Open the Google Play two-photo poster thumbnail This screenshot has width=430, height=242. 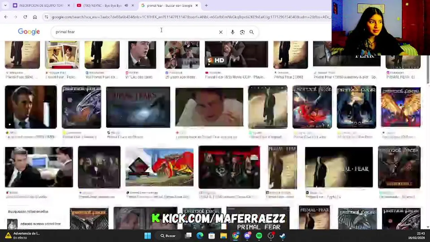(x=62, y=54)
